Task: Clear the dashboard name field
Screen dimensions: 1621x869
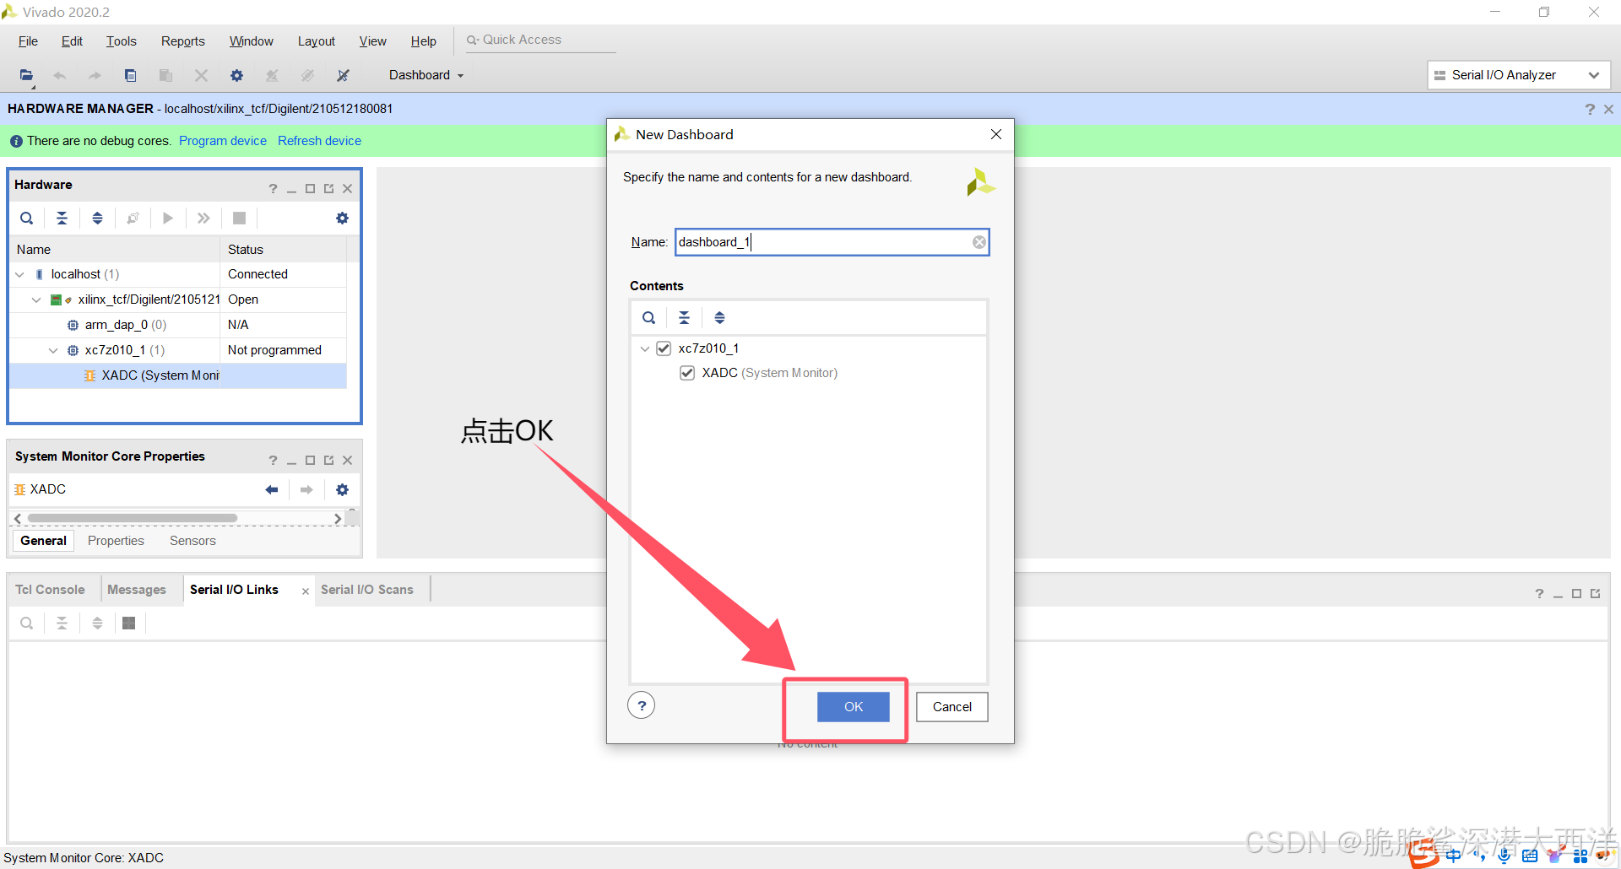Action: tap(979, 242)
